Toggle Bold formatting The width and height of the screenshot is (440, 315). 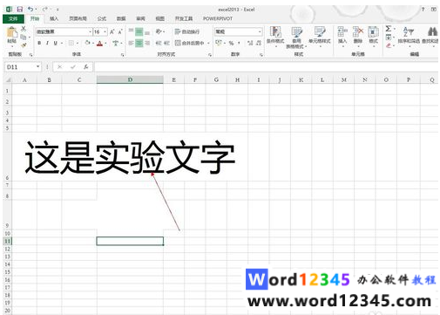pyautogui.click(x=39, y=43)
